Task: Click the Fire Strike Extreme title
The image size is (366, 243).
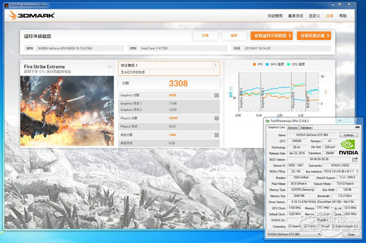Action: pos(45,66)
